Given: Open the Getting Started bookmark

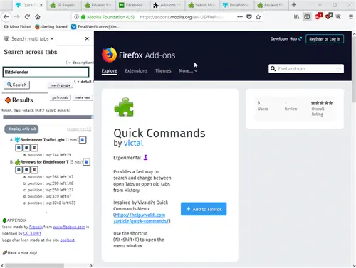Looking at the screenshot, I should 51,27.
